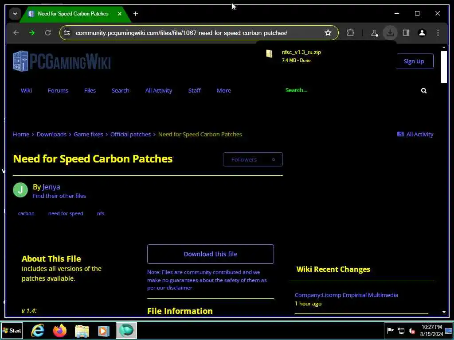Viewport: 454px width, 340px height.
Task: Open the Search nav item
Action: coord(121,90)
